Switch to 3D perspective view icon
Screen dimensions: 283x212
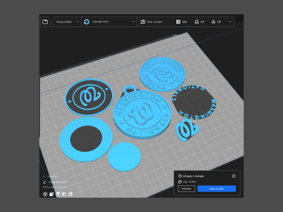click(x=45, y=194)
